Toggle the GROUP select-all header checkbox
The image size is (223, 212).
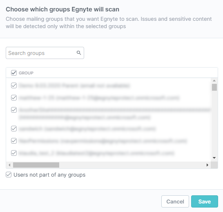[x=14, y=73]
